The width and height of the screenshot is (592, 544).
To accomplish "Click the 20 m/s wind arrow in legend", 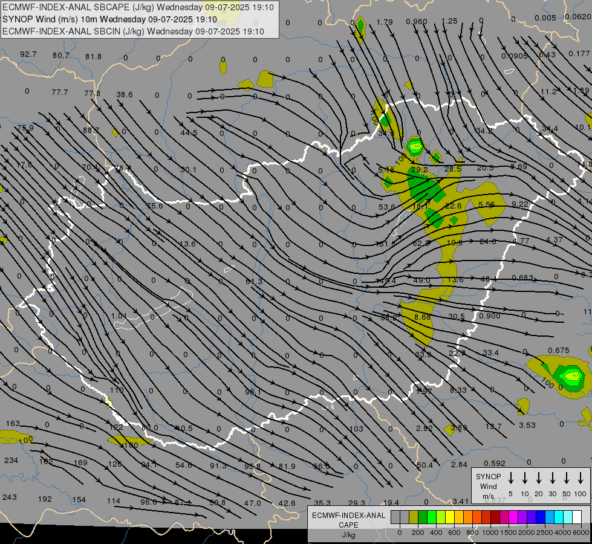I will 539,478.
